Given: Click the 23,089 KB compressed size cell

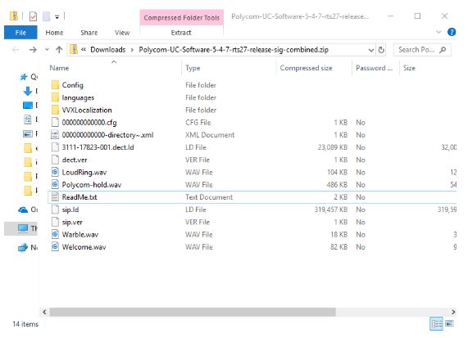Looking at the screenshot, I should (x=333, y=147).
